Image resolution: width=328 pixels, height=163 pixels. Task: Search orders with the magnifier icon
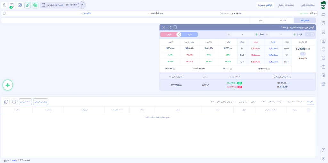pyautogui.click(x=14, y=102)
